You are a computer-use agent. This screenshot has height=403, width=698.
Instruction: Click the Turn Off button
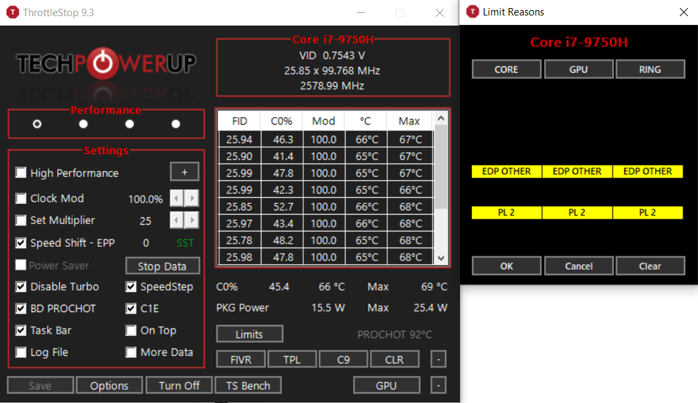[x=179, y=386]
